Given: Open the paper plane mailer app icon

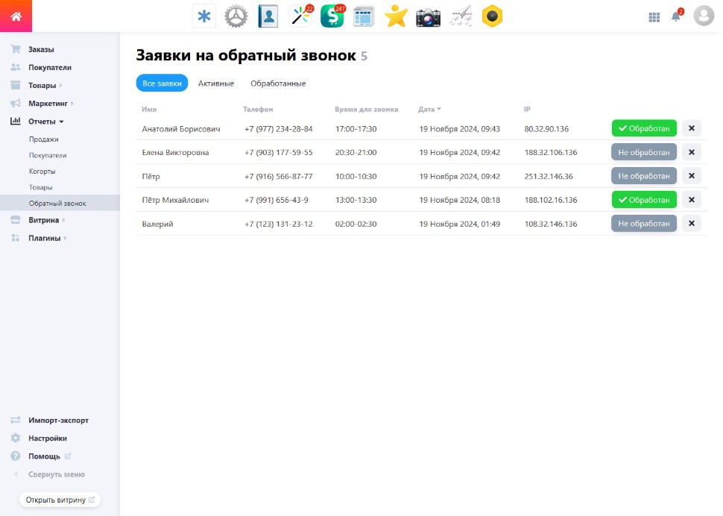Looking at the screenshot, I should point(460,16).
